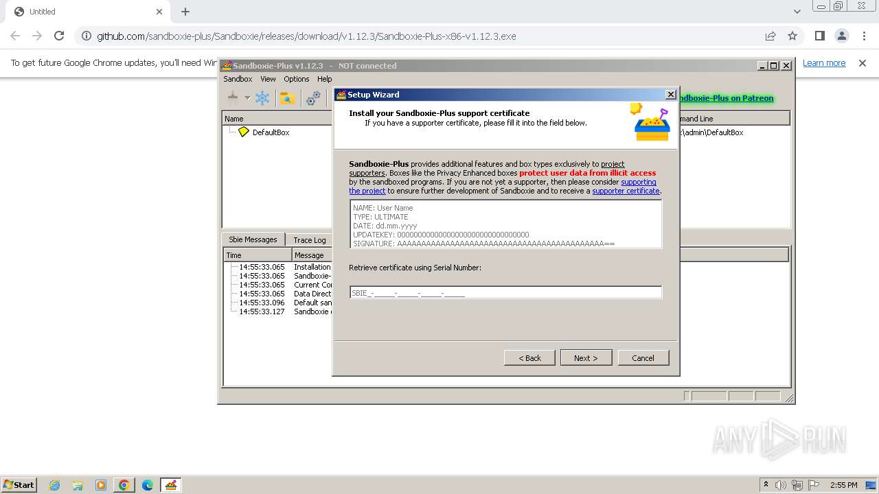
Task: Open Chrome three-dot menu
Action: point(863,36)
